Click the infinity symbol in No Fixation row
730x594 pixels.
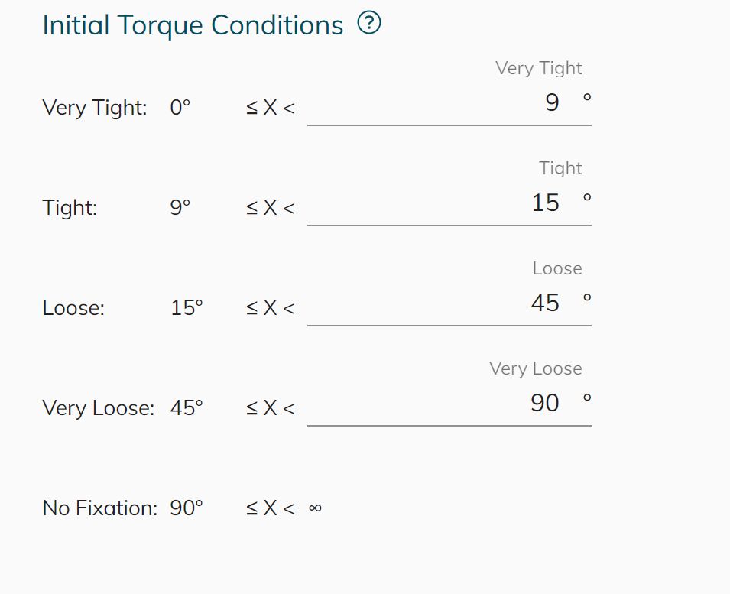click(315, 508)
